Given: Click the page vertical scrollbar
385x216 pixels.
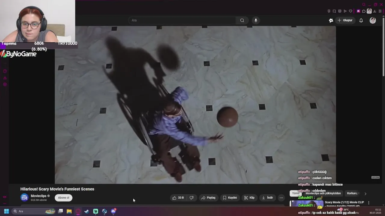Looking at the screenshot, I should pyautogui.click(x=383, y=46).
